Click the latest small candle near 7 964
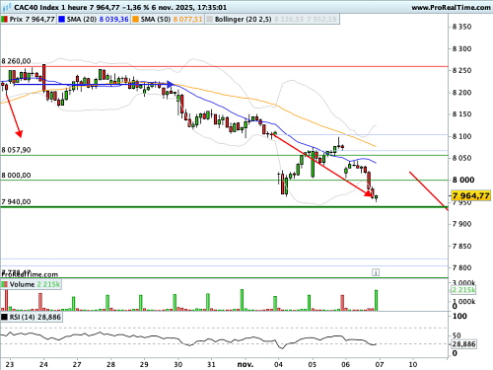 tap(376, 198)
